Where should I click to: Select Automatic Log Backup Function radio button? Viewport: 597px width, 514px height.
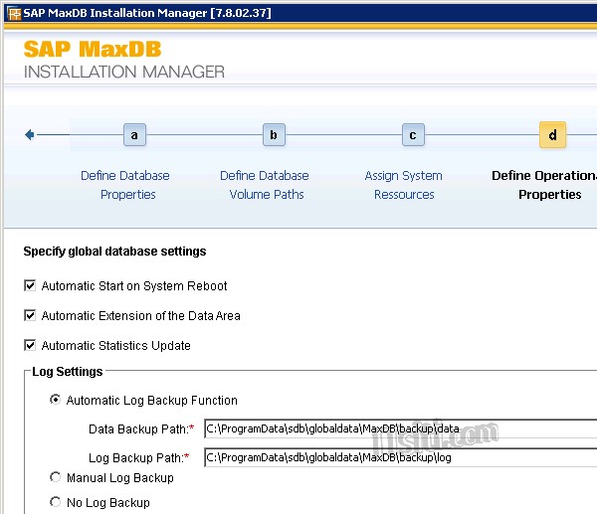coord(55,400)
